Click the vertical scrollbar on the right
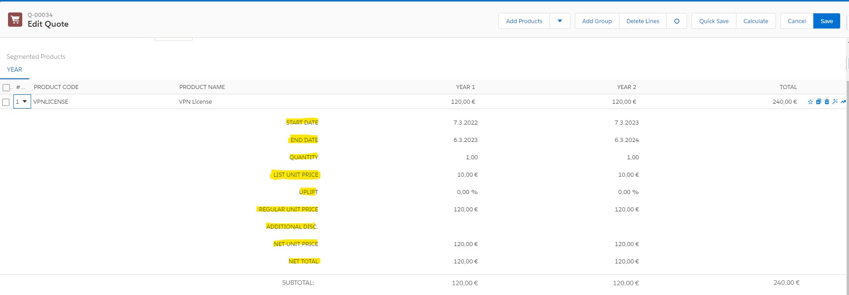 tap(847, 178)
